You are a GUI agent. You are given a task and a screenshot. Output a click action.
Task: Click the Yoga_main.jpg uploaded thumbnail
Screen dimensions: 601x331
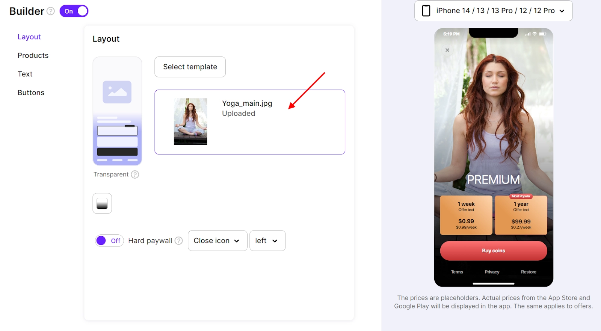pyautogui.click(x=190, y=121)
